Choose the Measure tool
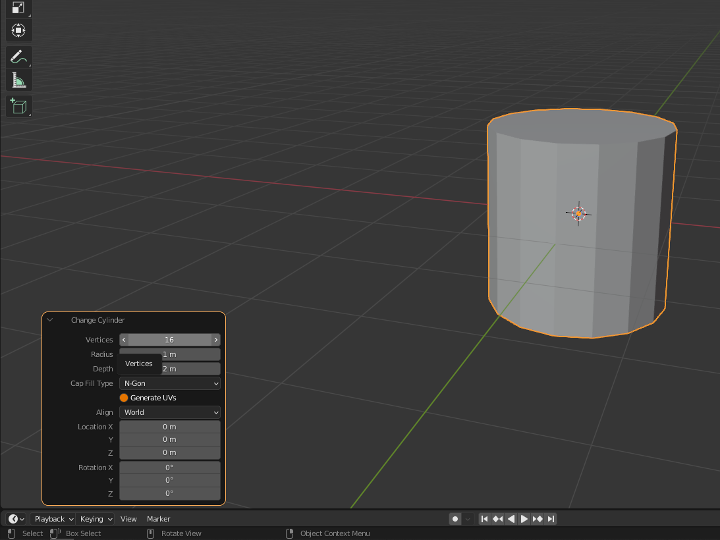Screen dimensions: 720x540 click(18, 80)
